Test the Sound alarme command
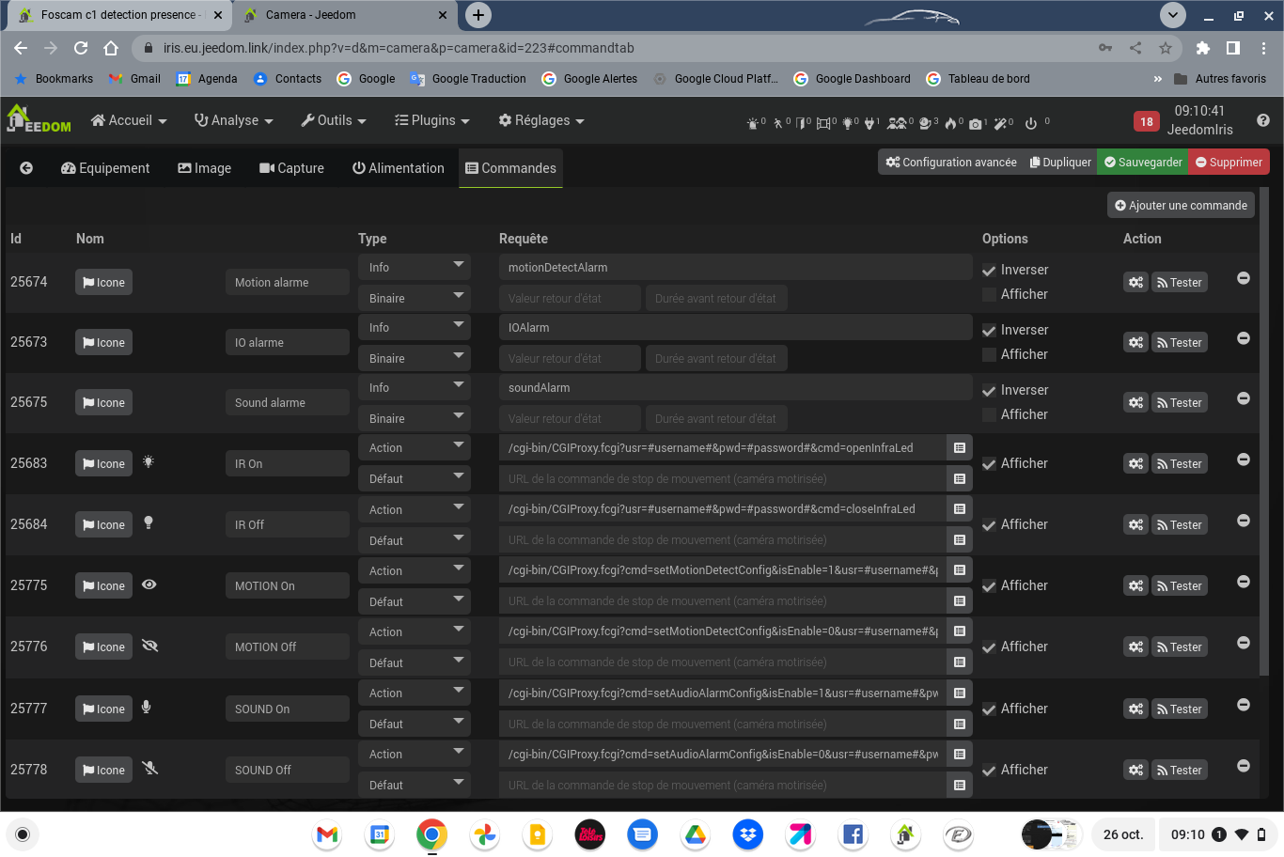1284x857 pixels. tap(1179, 402)
